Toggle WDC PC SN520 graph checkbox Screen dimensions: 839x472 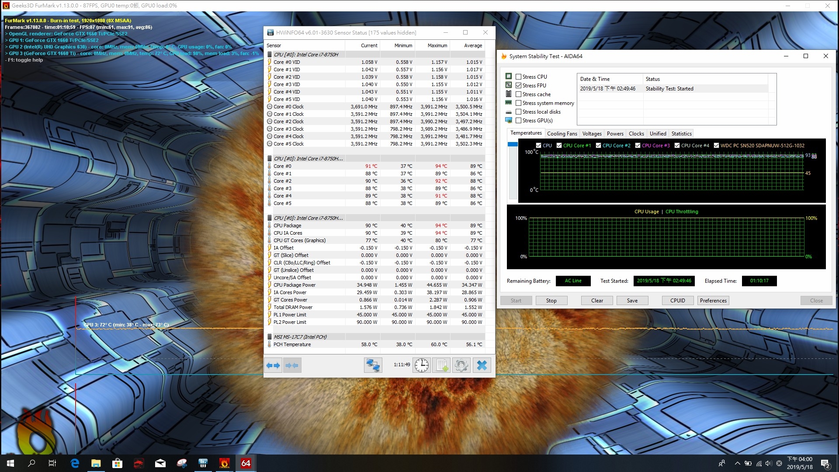tap(716, 146)
